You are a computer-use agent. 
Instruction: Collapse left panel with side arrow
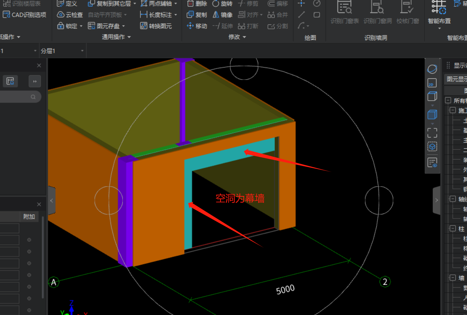click(x=52, y=200)
